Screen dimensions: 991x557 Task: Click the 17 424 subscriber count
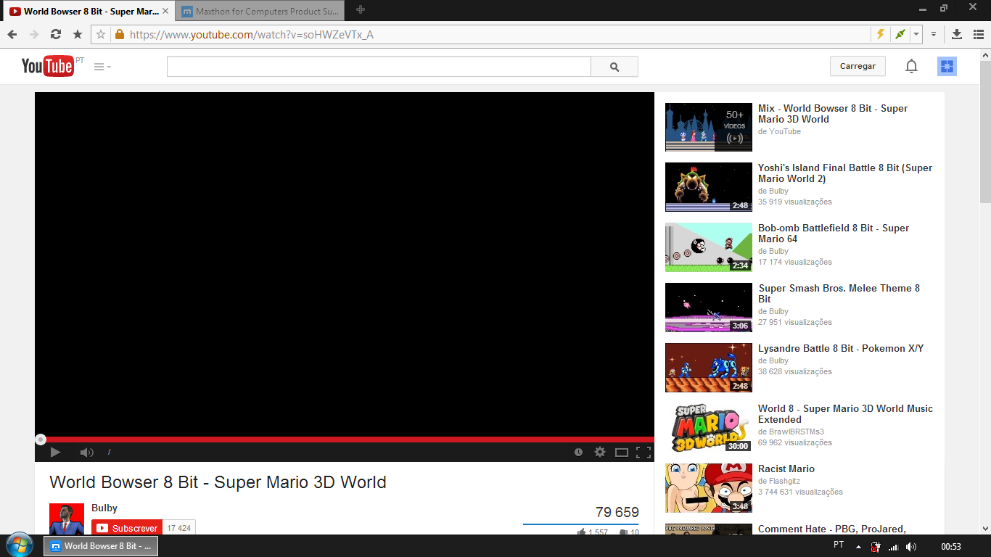tap(179, 528)
